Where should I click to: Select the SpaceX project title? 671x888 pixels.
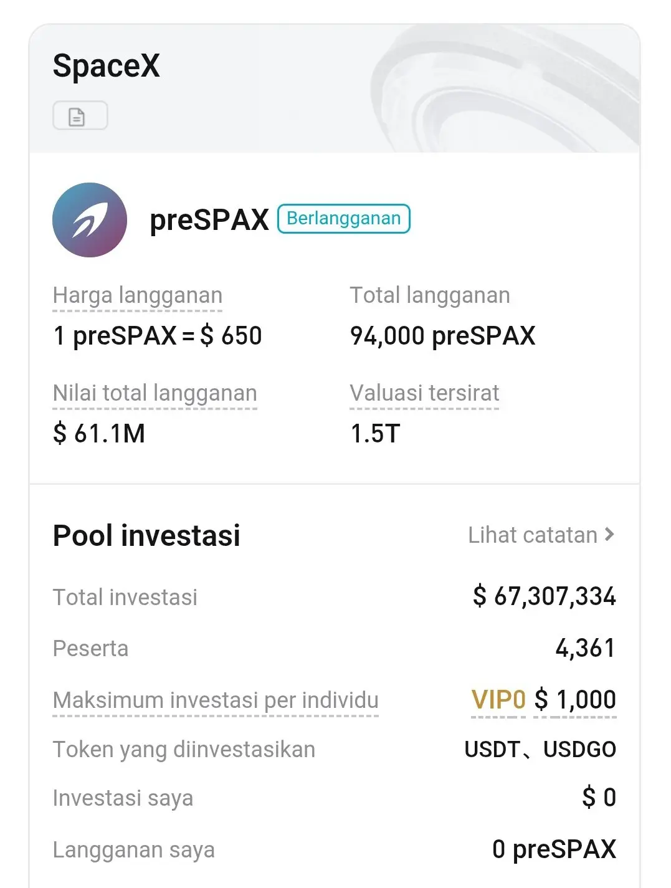coord(107,65)
